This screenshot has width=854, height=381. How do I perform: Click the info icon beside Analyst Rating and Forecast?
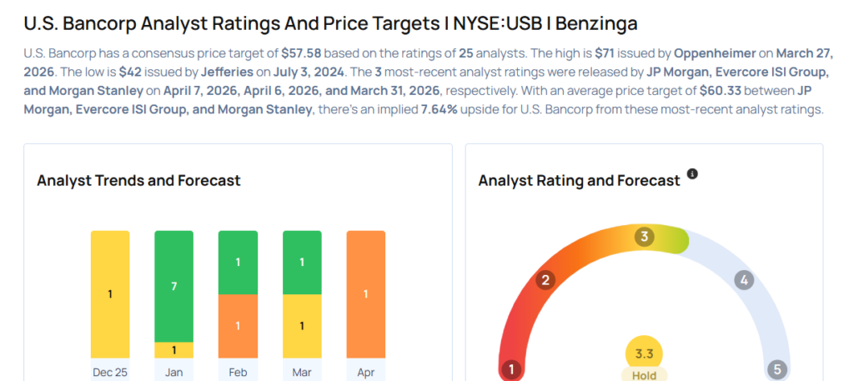coord(691,175)
